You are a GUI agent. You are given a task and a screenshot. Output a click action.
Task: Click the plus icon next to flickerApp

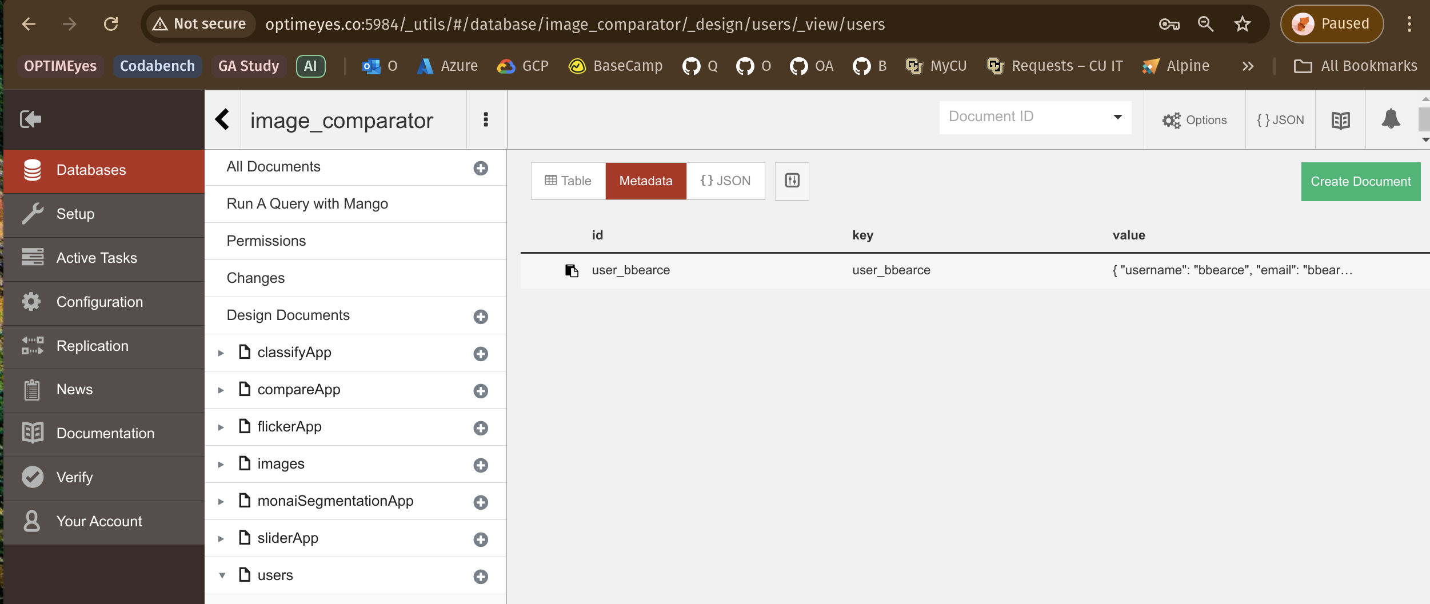click(x=481, y=428)
